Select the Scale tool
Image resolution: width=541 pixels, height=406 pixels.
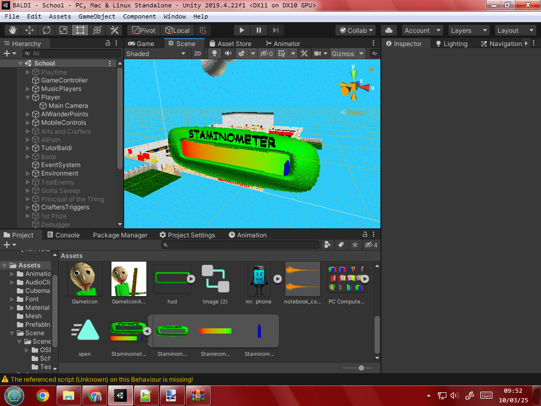(x=63, y=30)
